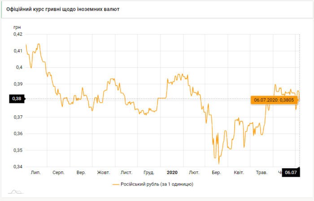Click the Лист. month axis label

(126, 172)
